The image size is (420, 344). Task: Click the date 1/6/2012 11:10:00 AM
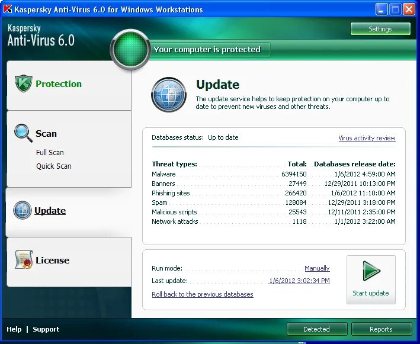pyautogui.click(x=363, y=193)
